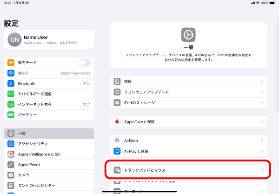Tap the Apple Pencil icon

(x=11, y=165)
